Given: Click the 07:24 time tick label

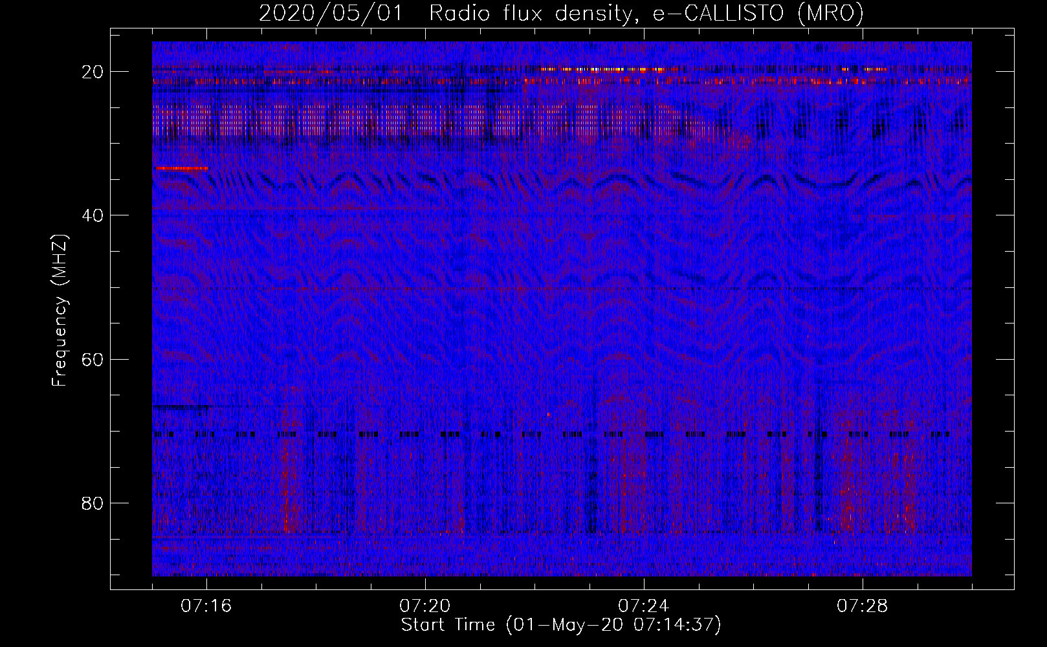Looking at the screenshot, I should click(644, 606).
